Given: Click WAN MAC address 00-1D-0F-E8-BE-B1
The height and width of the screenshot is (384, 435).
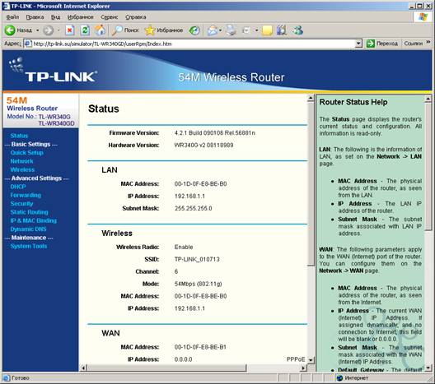Looking at the screenshot, I should pos(200,347).
